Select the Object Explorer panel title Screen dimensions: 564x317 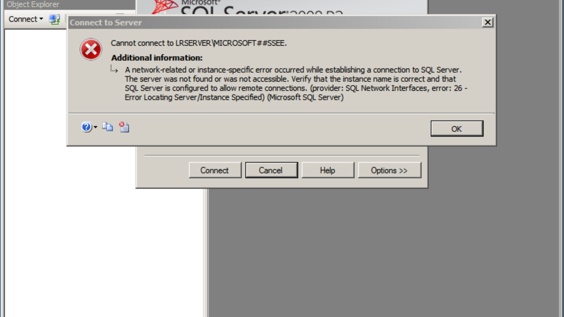(x=33, y=5)
